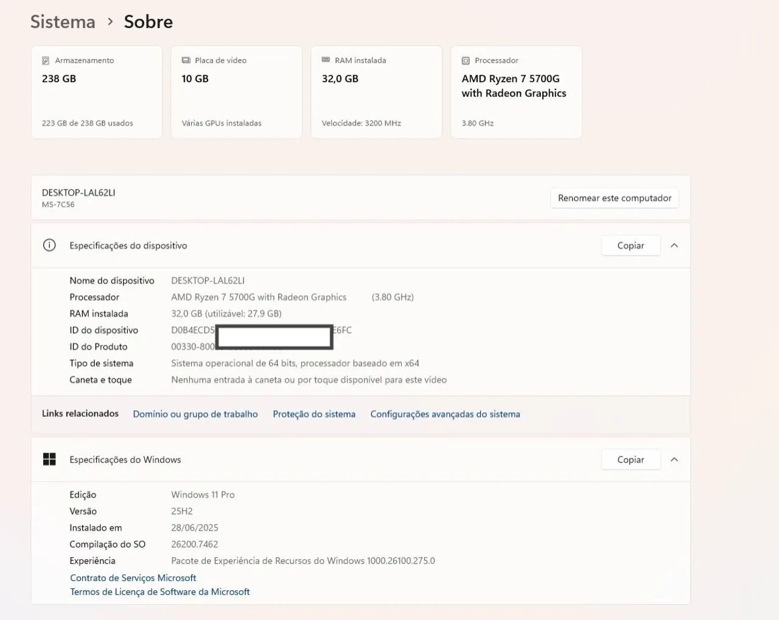The height and width of the screenshot is (620, 779).
Task: Collapse the Especificações do dispositivo section
Action: pos(674,245)
